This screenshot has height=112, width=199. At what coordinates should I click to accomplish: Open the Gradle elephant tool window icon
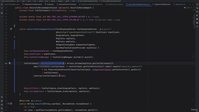(x=197, y=15)
